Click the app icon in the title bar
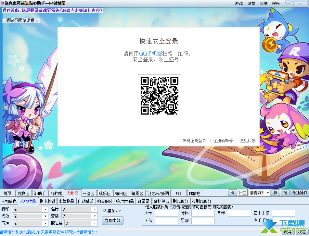Screen dimensions: 309x236 (2, 3)
